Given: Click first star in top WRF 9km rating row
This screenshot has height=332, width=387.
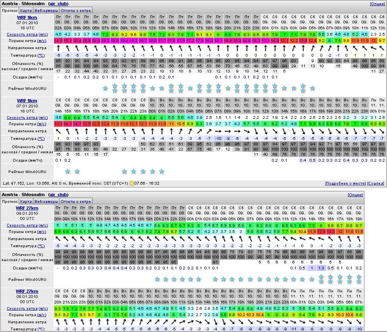Looking at the screenshot, I should coord(105,88).
